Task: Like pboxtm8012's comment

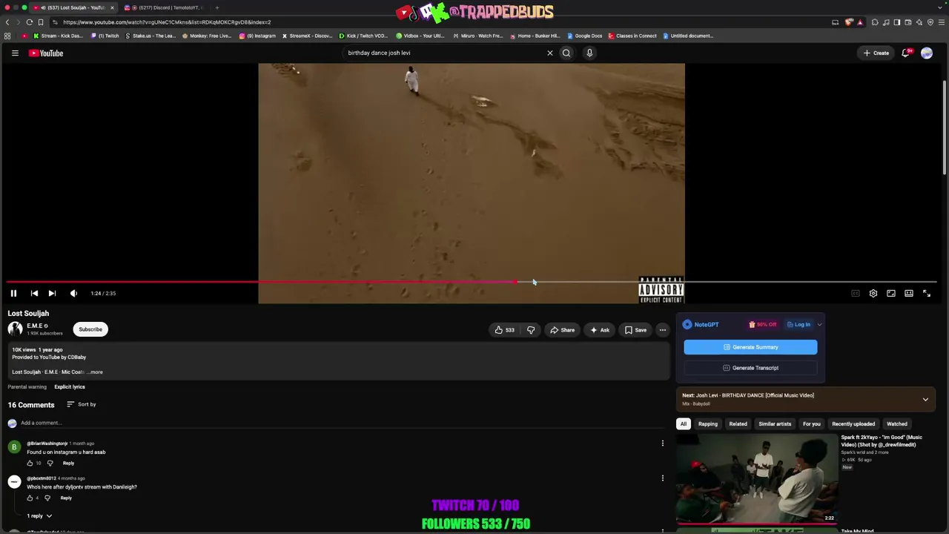Action: pos(30,498)
